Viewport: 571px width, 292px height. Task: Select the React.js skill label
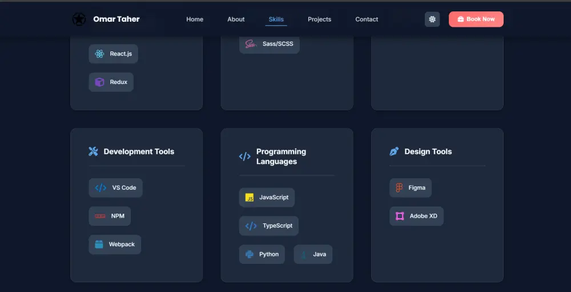121,54
